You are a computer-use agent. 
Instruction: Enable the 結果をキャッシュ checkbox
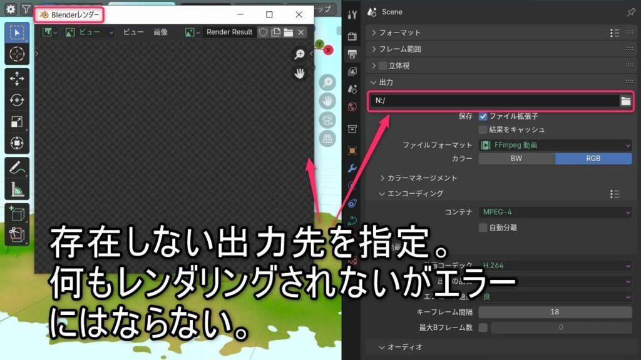click(x=483, y=130)
